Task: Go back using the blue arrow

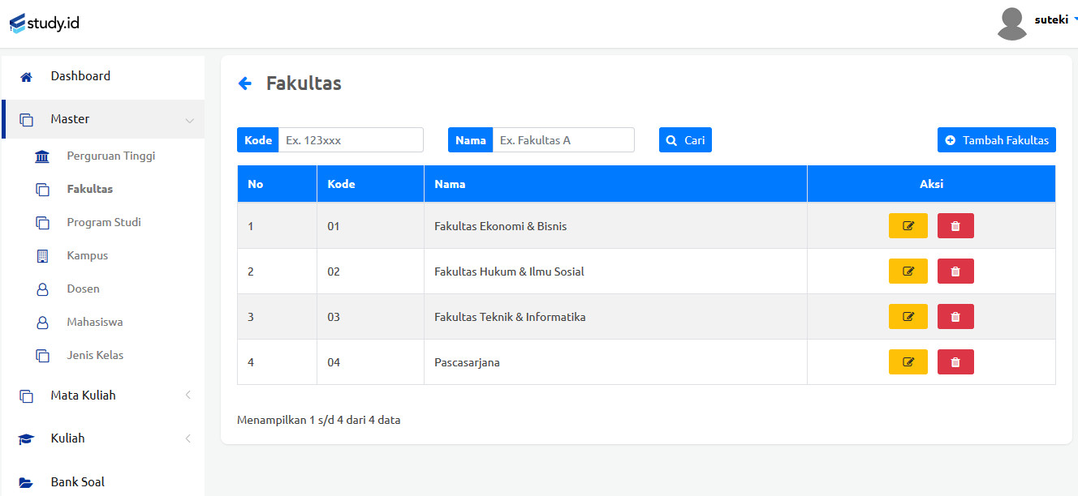Action: [x=244, y=83]
